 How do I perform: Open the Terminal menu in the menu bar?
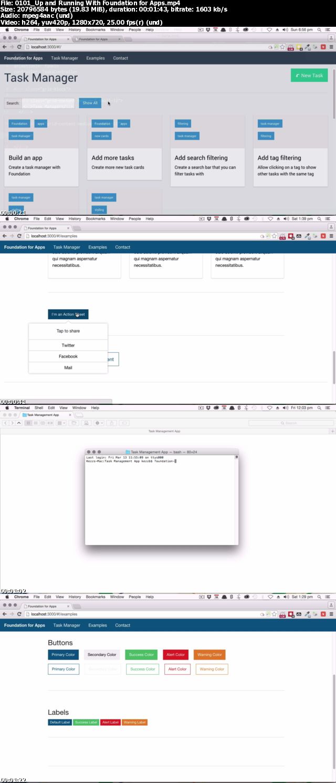coord(22,408)
